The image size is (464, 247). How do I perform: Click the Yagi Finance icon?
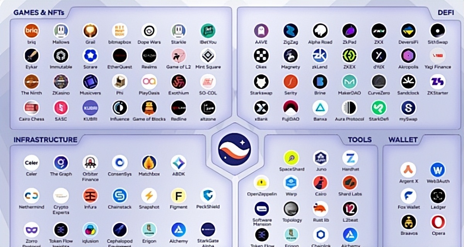pos(438,56)
